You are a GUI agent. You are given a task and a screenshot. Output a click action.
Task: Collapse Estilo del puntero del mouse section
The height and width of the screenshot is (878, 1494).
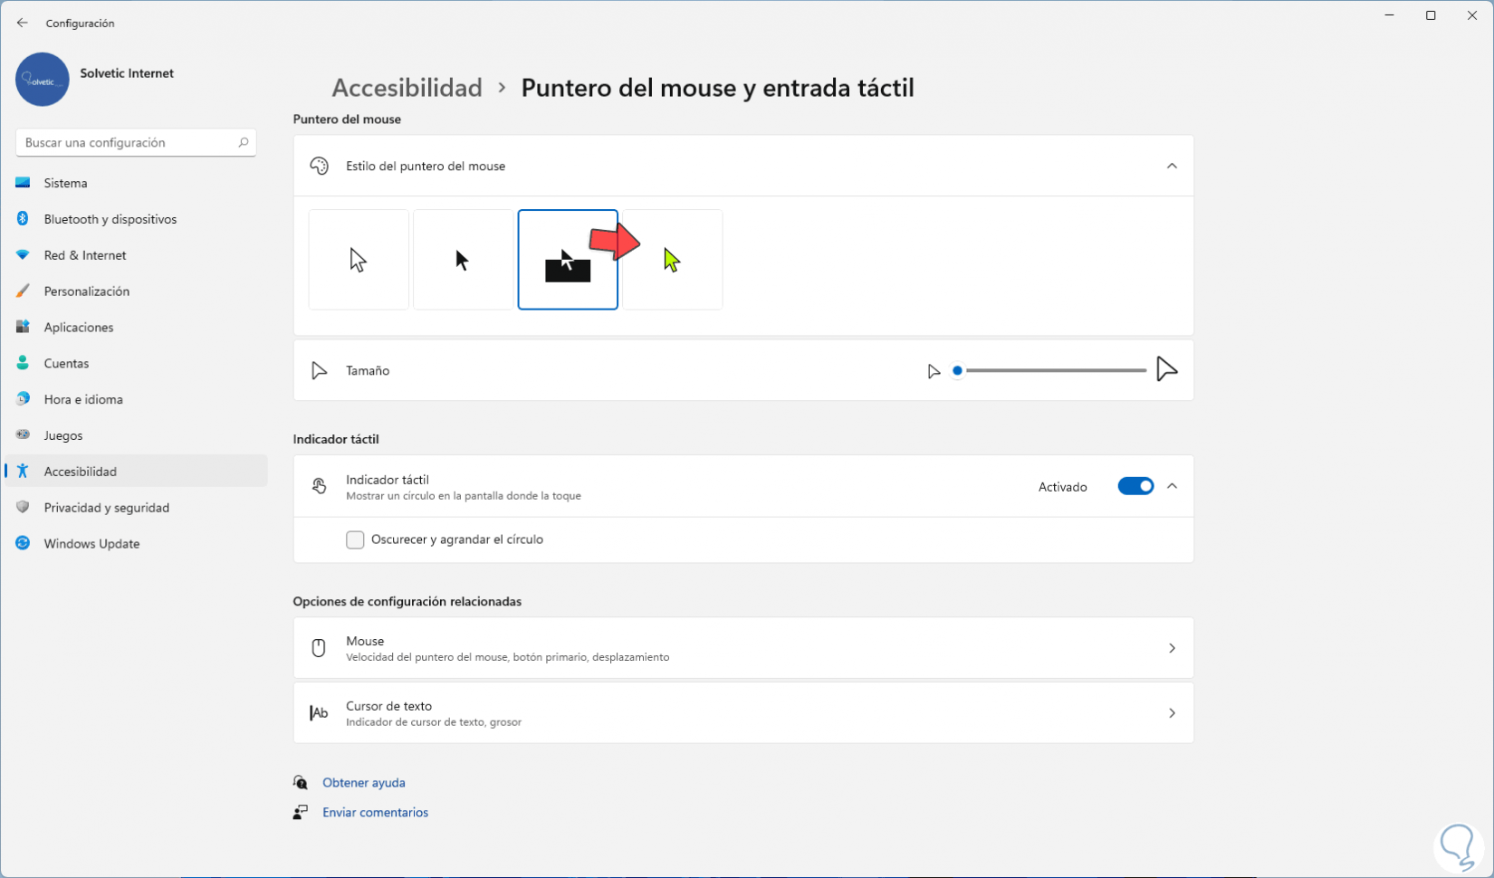(x=1172, y=166)
